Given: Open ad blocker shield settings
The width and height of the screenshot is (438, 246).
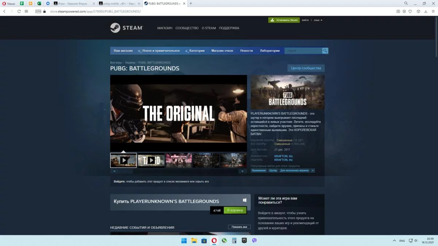Looking at the screenshot, I should [404, 11].
